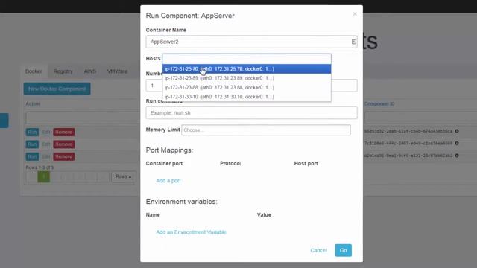Click Run in the first component row
The height and width of the screenshot is (268, 477).
click(x=32, y=133)
